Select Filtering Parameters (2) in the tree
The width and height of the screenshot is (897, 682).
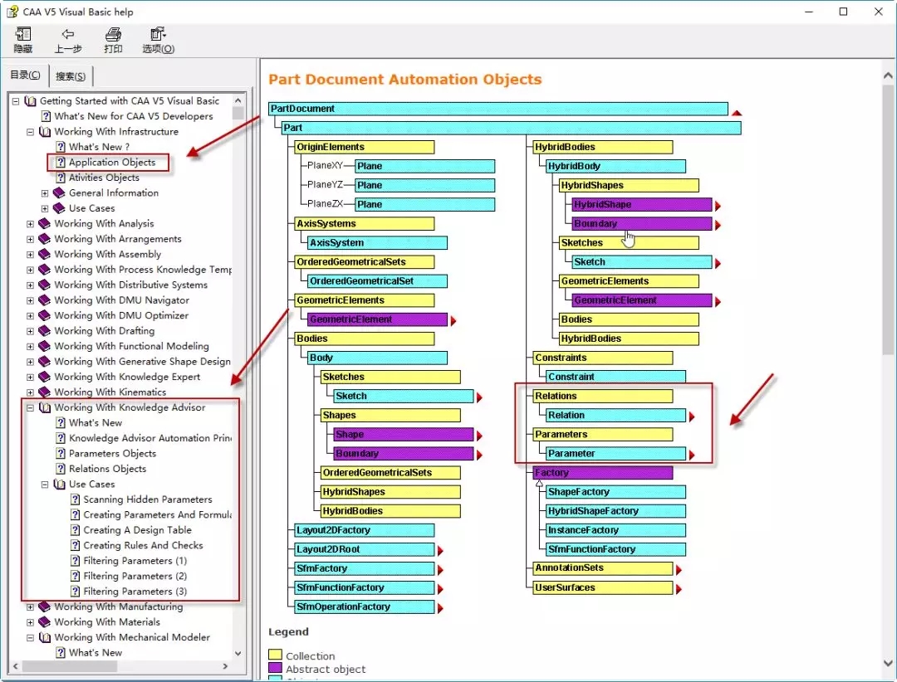[x=135, y=577]
